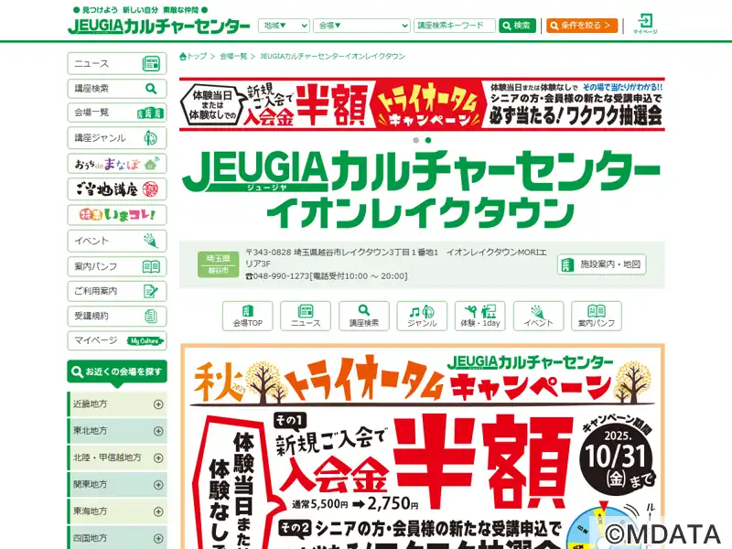
Task: Go to 会場一覧 breadcrumb link
Action: [233, 57]
